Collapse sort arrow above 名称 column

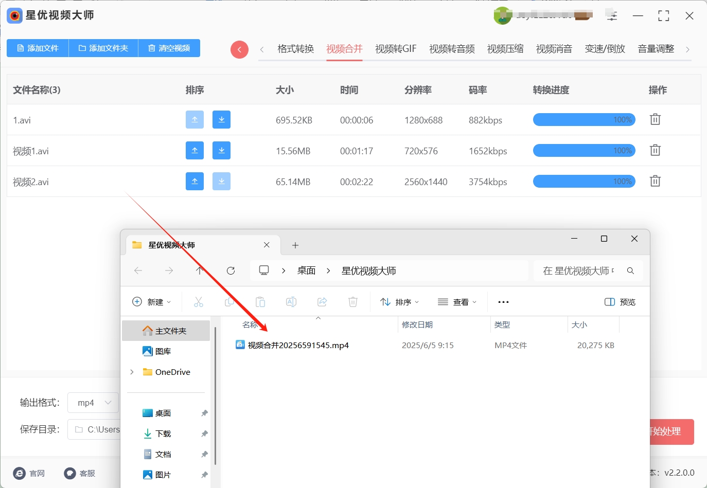pyautogui.click(x=318, y=318)
